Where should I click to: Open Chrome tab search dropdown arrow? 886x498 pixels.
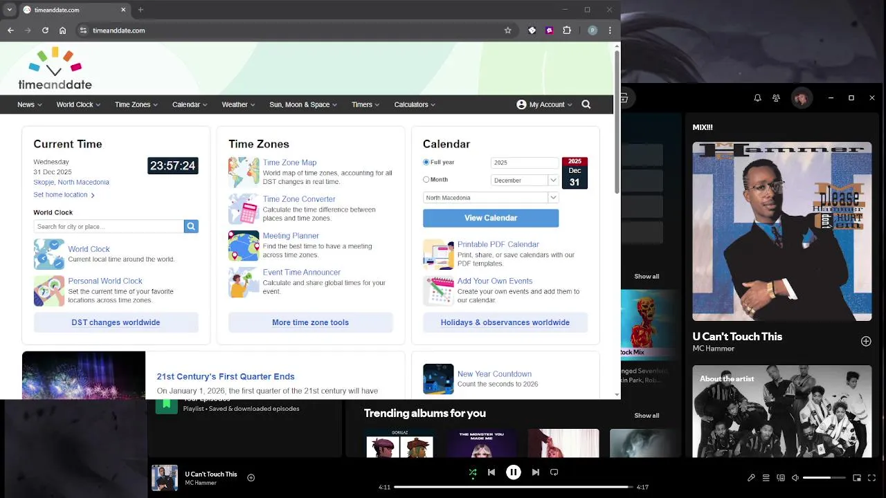click(9, 10)
